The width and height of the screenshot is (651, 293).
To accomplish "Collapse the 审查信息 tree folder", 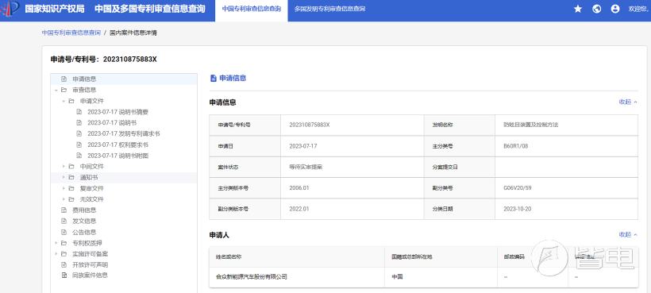I will tap(56, 90).
